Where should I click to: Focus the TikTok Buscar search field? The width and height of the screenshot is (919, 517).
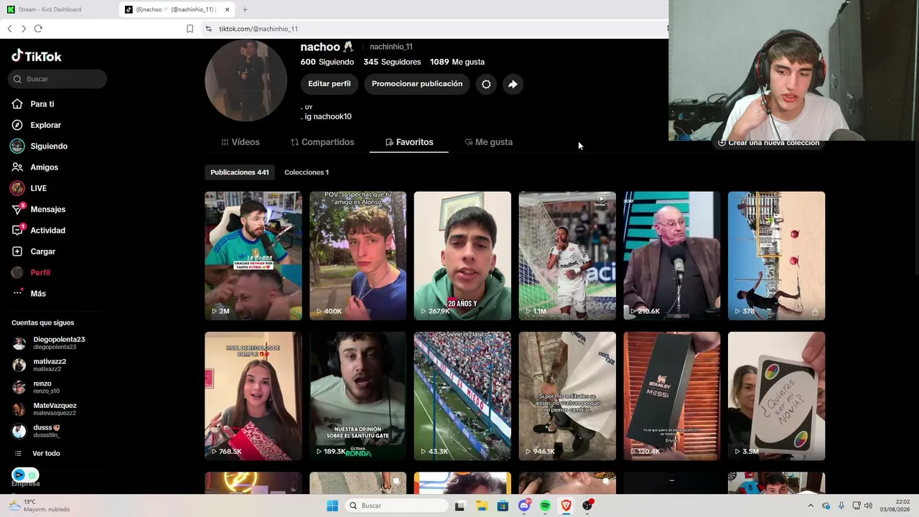click(x=58, y=79)
